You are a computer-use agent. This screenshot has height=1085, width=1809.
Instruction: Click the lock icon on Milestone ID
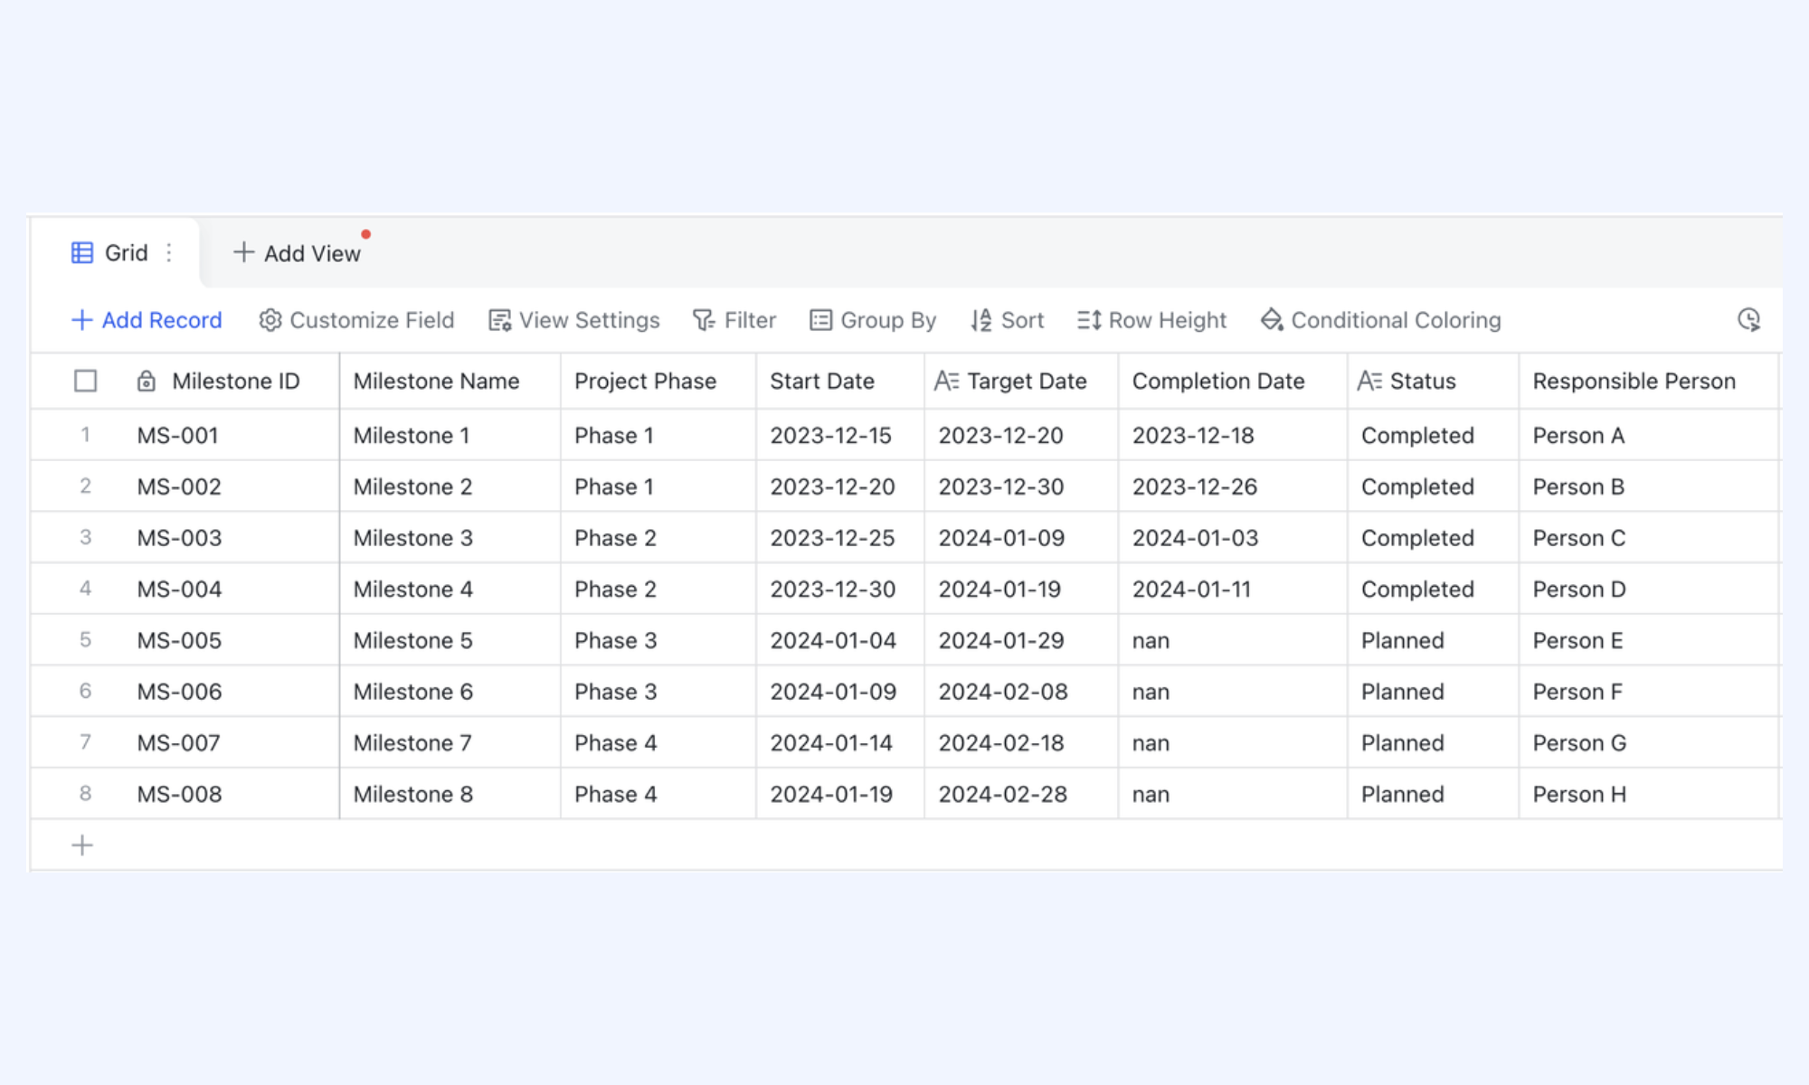146,382
